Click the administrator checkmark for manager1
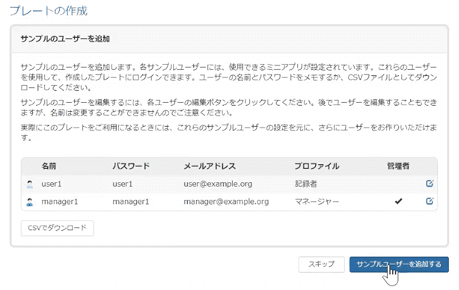Image resolution: width=459 pixels, height=290 pixels. [398, 201]
